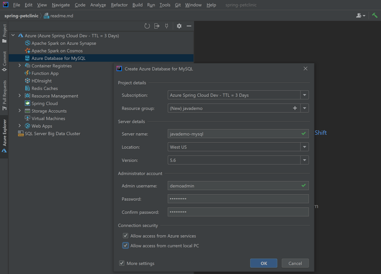Click the Server name input field

[238, 134]
